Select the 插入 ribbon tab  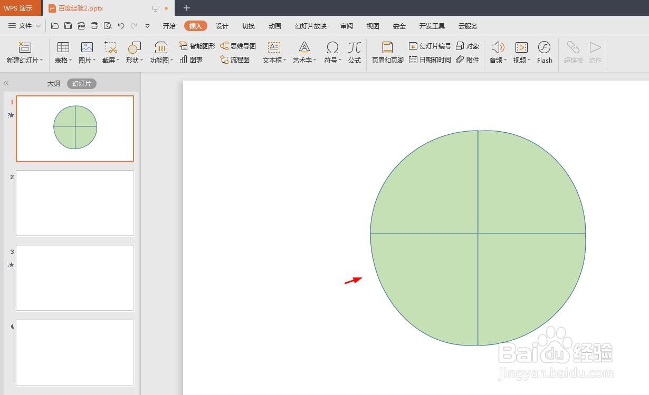click(196, 26)
